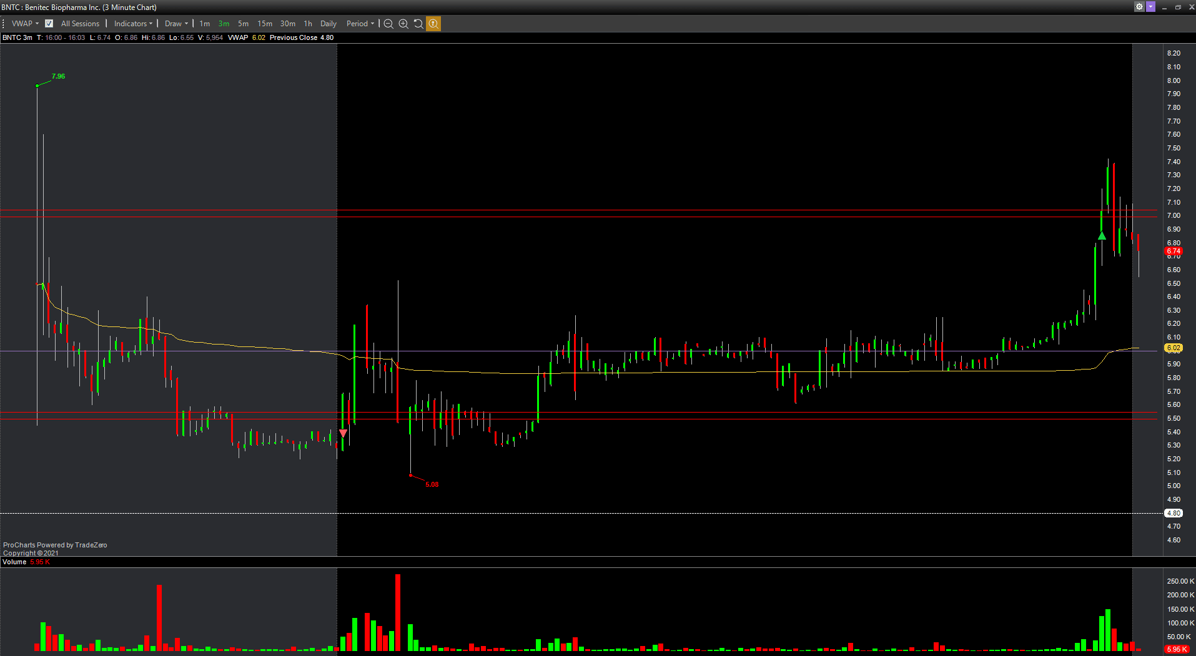The height and width of the screenshot is (656, 1196).
Task: Click the tallest red volume bar
Action: pos(398,612)
